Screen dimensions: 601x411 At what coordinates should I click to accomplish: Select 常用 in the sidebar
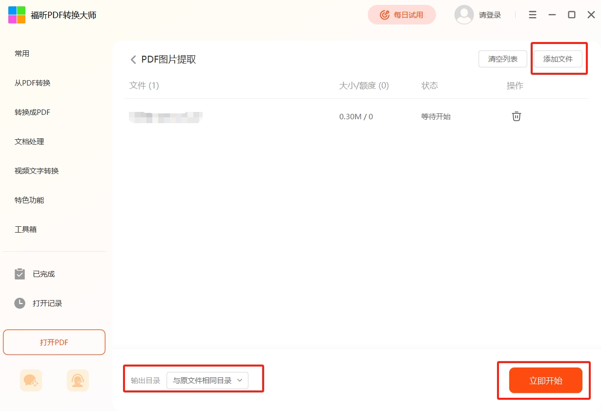point(22,54)
